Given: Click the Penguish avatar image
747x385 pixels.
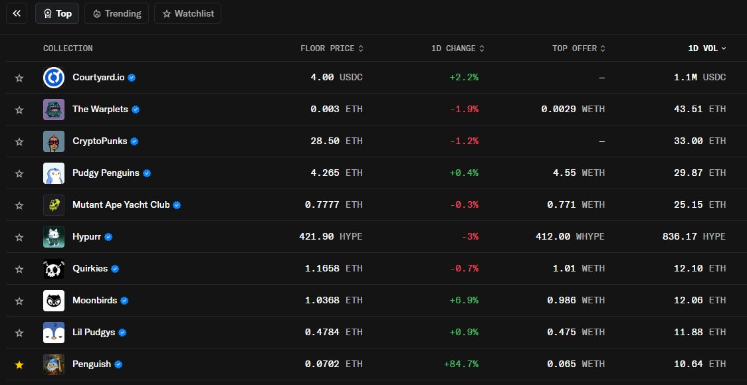Looking at the screenshot, I should (x=54, y=364).
